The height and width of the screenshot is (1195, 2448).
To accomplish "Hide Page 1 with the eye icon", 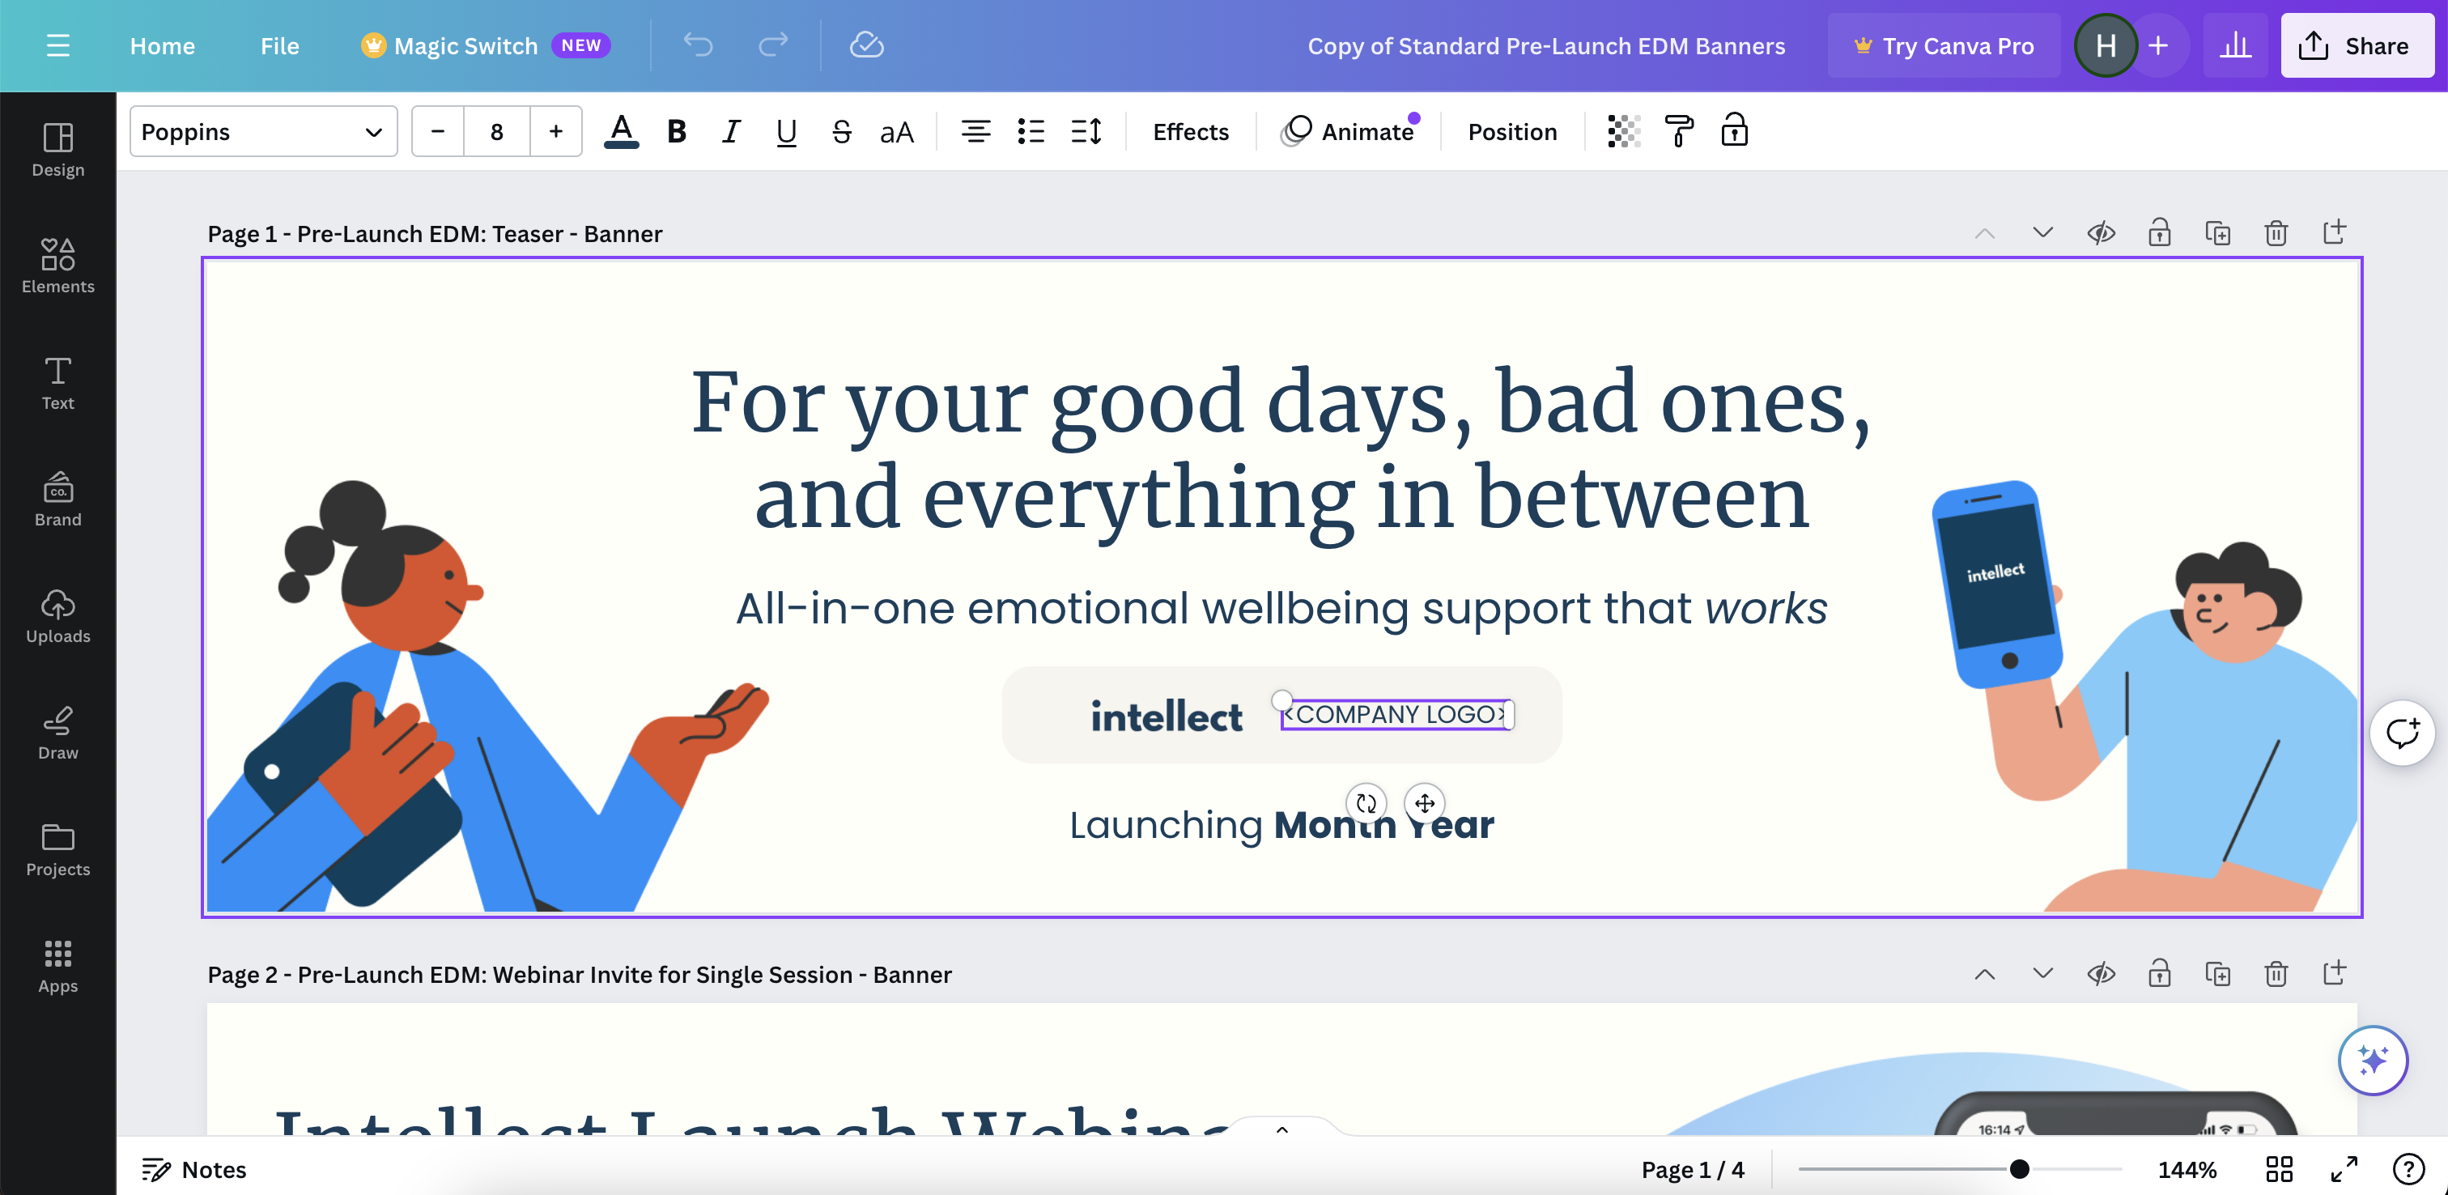I will coord(2100,233).
